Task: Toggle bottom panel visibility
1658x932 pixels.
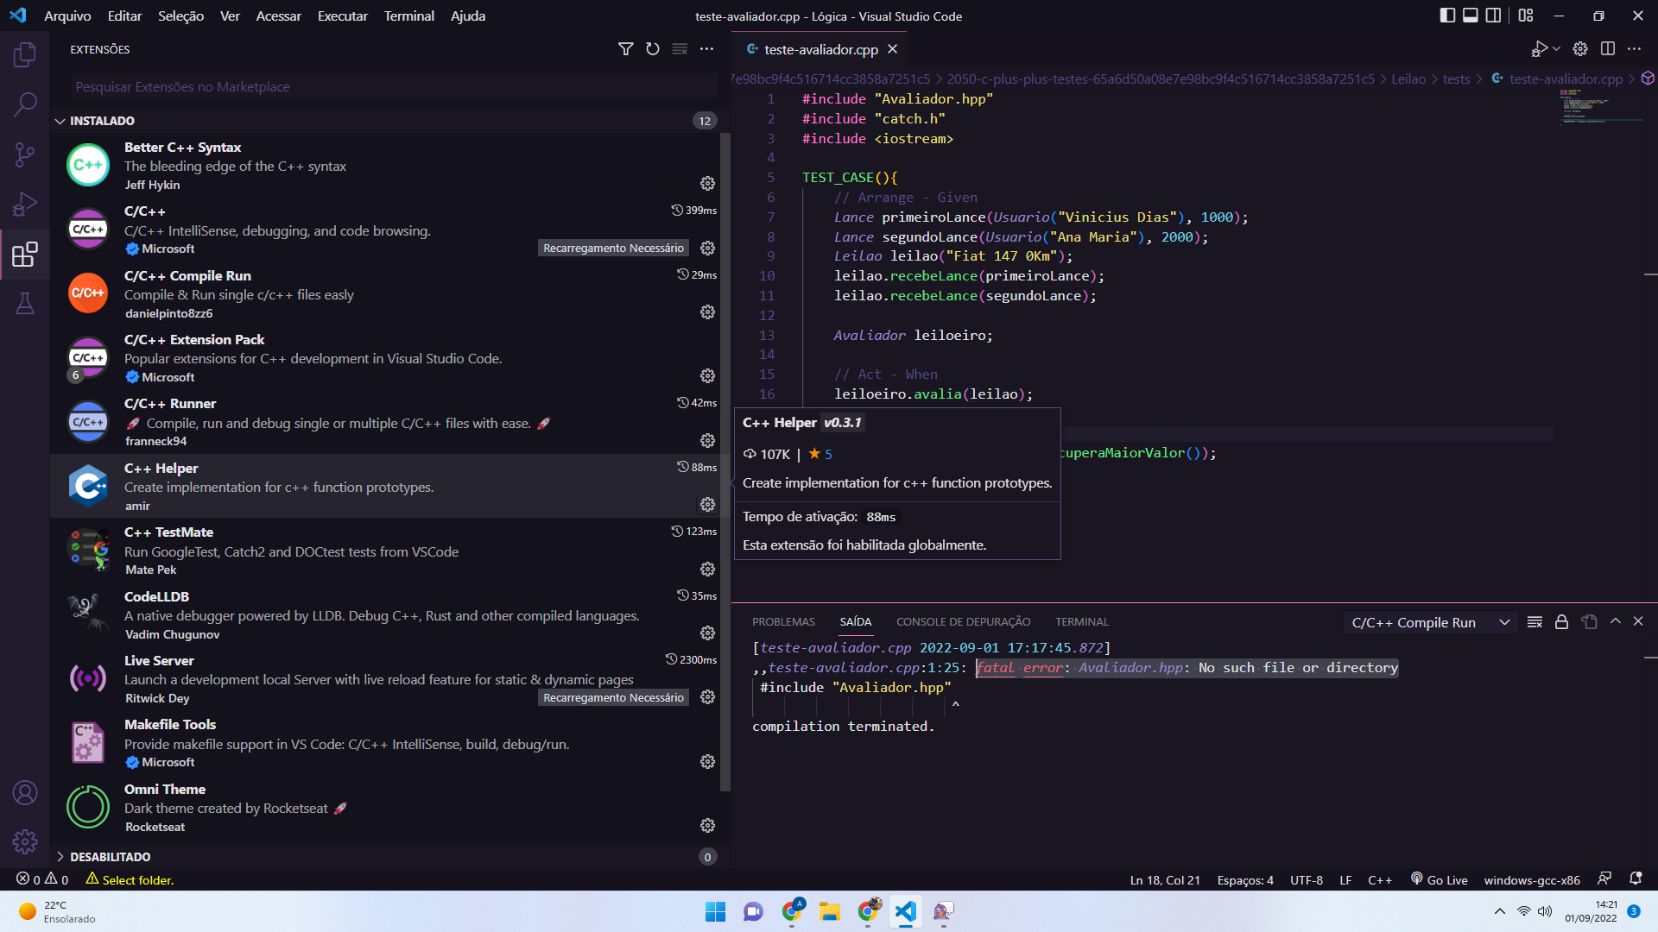Action: coord(1470,16)
